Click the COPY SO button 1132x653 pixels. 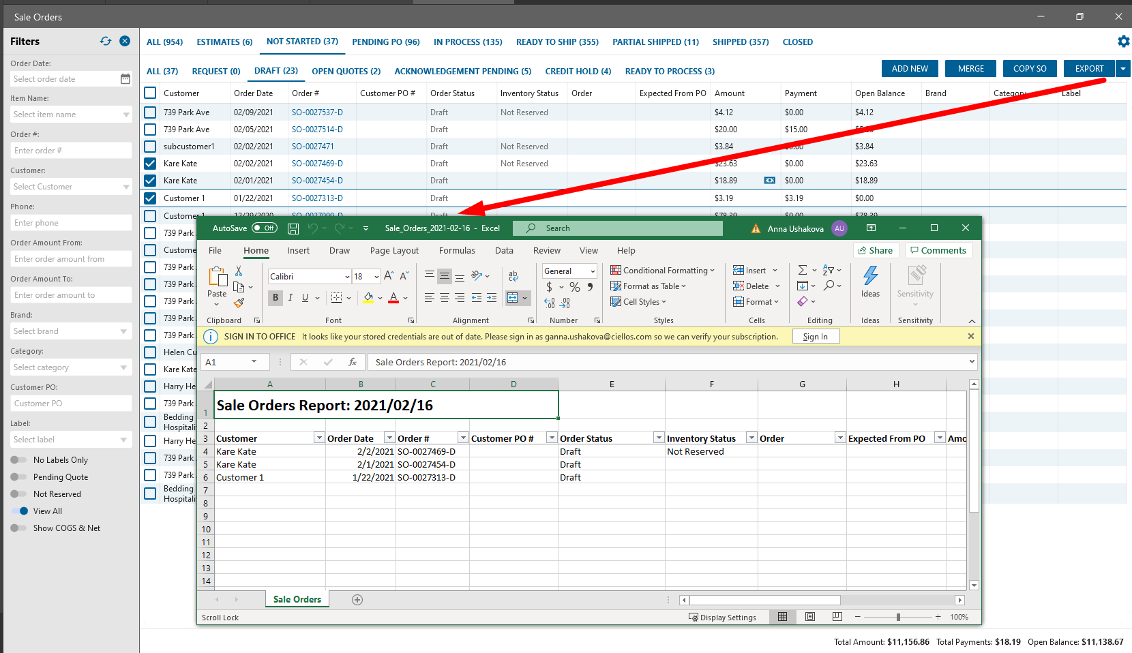tap(1029, 69)
